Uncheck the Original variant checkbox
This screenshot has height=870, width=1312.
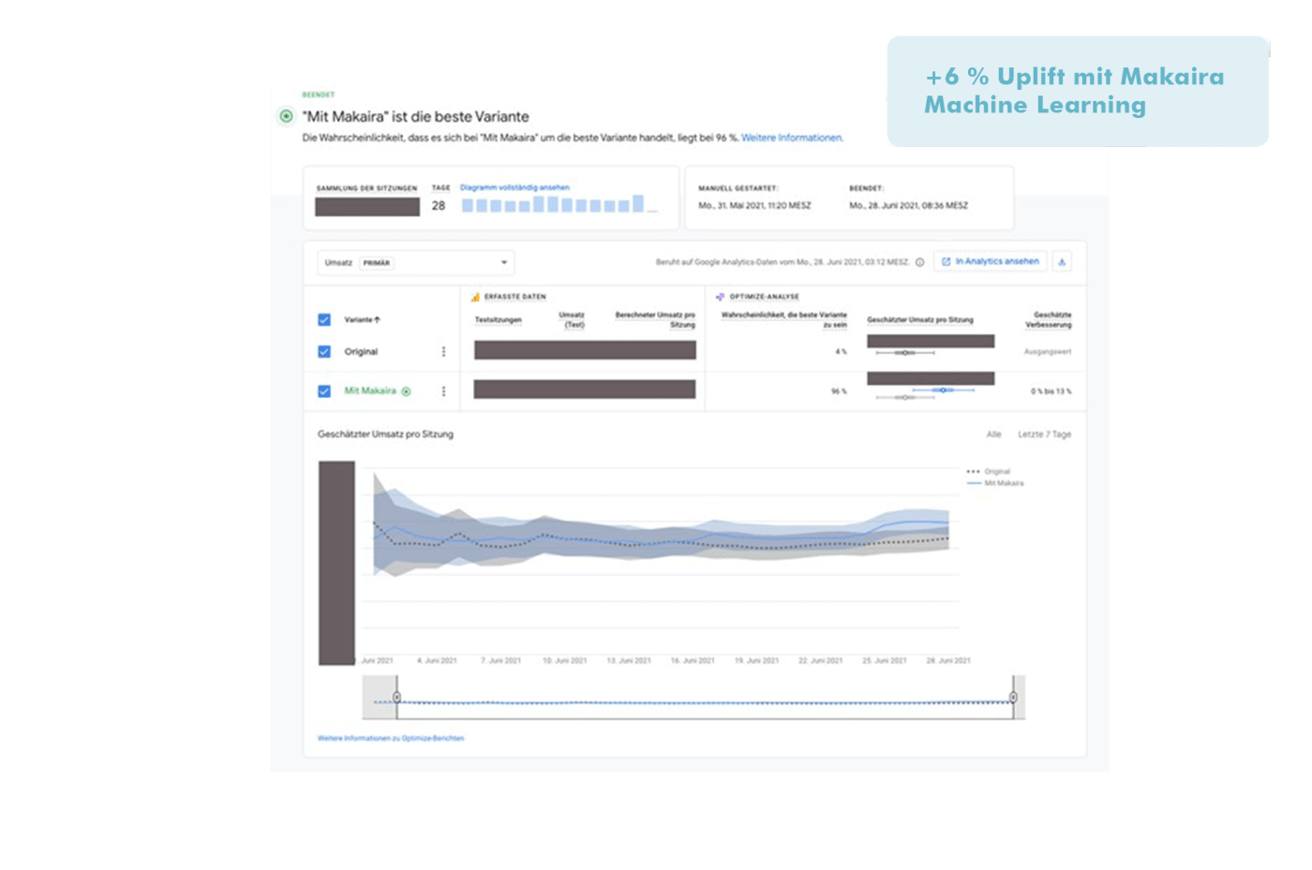pyautogui.click(x=324, y=352)
